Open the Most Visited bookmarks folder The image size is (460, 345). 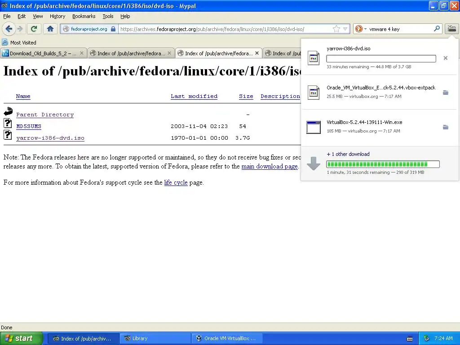point(19,43)
